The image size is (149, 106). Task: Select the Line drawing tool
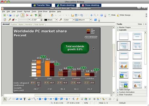point(10,99)
